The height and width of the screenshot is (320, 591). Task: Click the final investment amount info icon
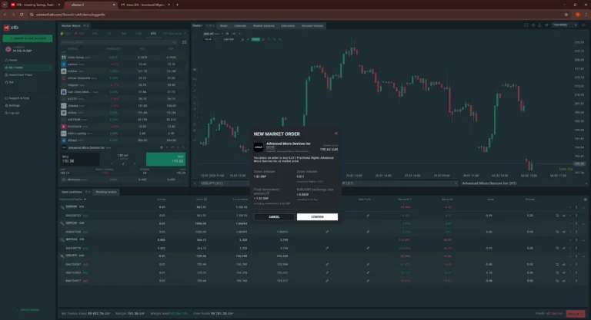click(268, 193)
